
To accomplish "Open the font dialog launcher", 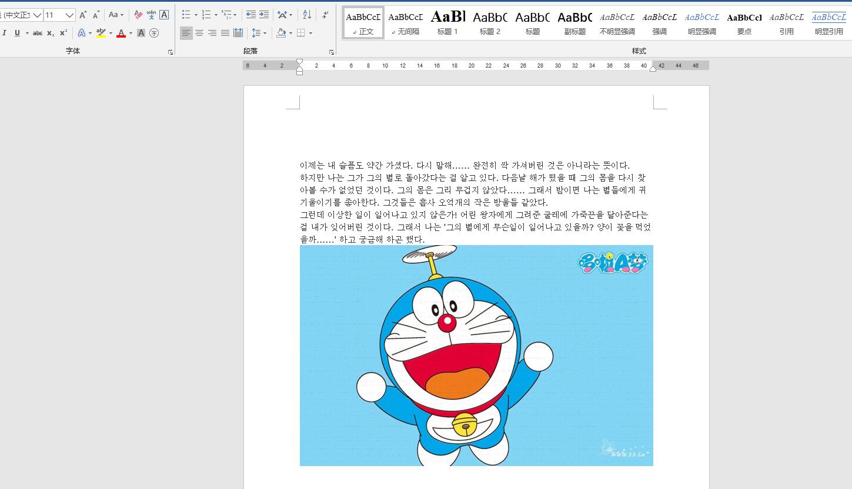I will (x=171, y=52).
